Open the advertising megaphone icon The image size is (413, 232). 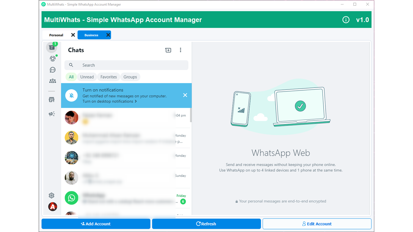coord(52,114)
